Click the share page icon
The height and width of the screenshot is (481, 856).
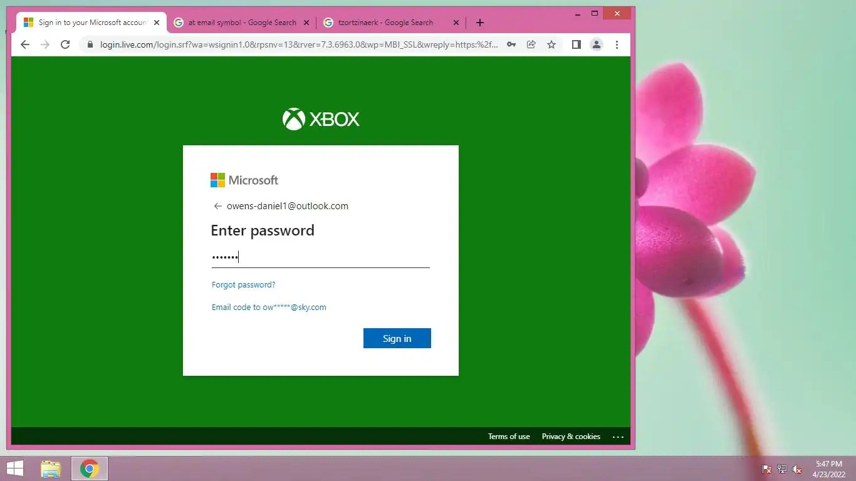coord(531,44)
